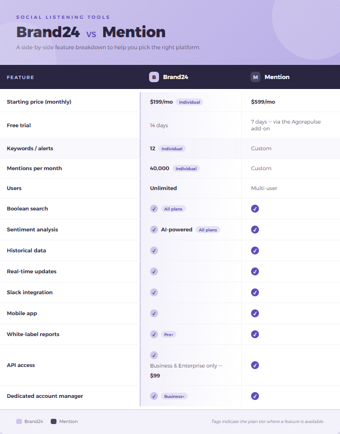
Task: Click 'Business & Enterprise only' note
Action: (x=184, y=365)
